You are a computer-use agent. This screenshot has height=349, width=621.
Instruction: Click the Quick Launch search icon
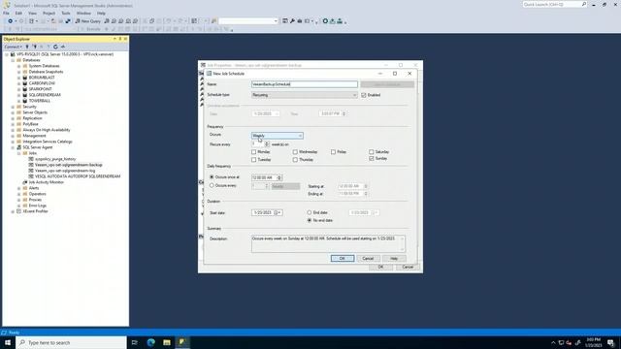(584, 4)
